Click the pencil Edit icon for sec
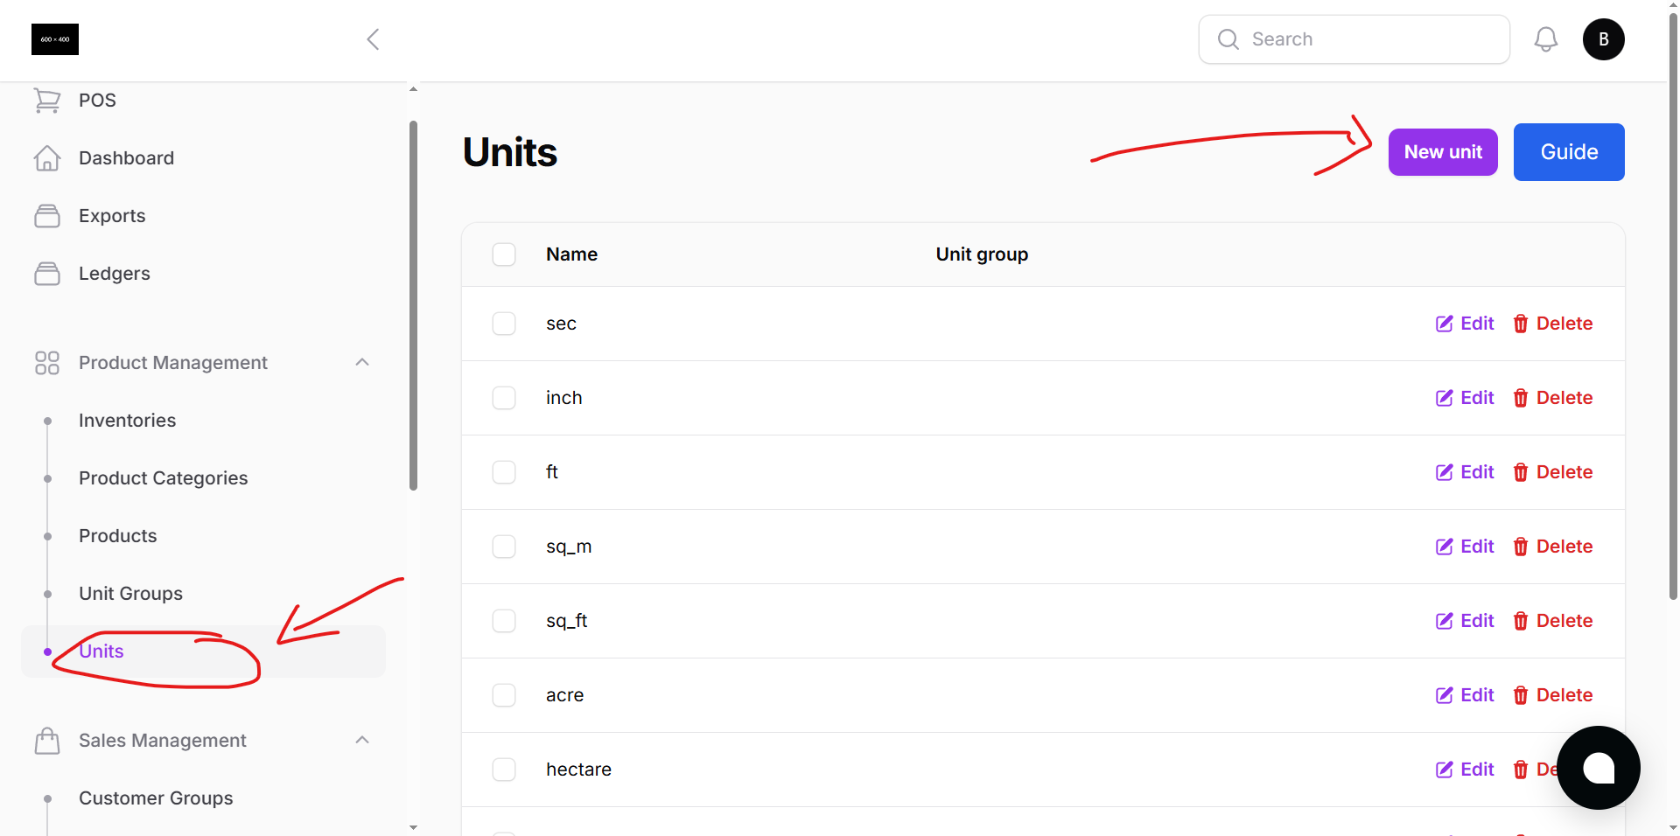This screenshot has height=836, width=1680. 1444,324
